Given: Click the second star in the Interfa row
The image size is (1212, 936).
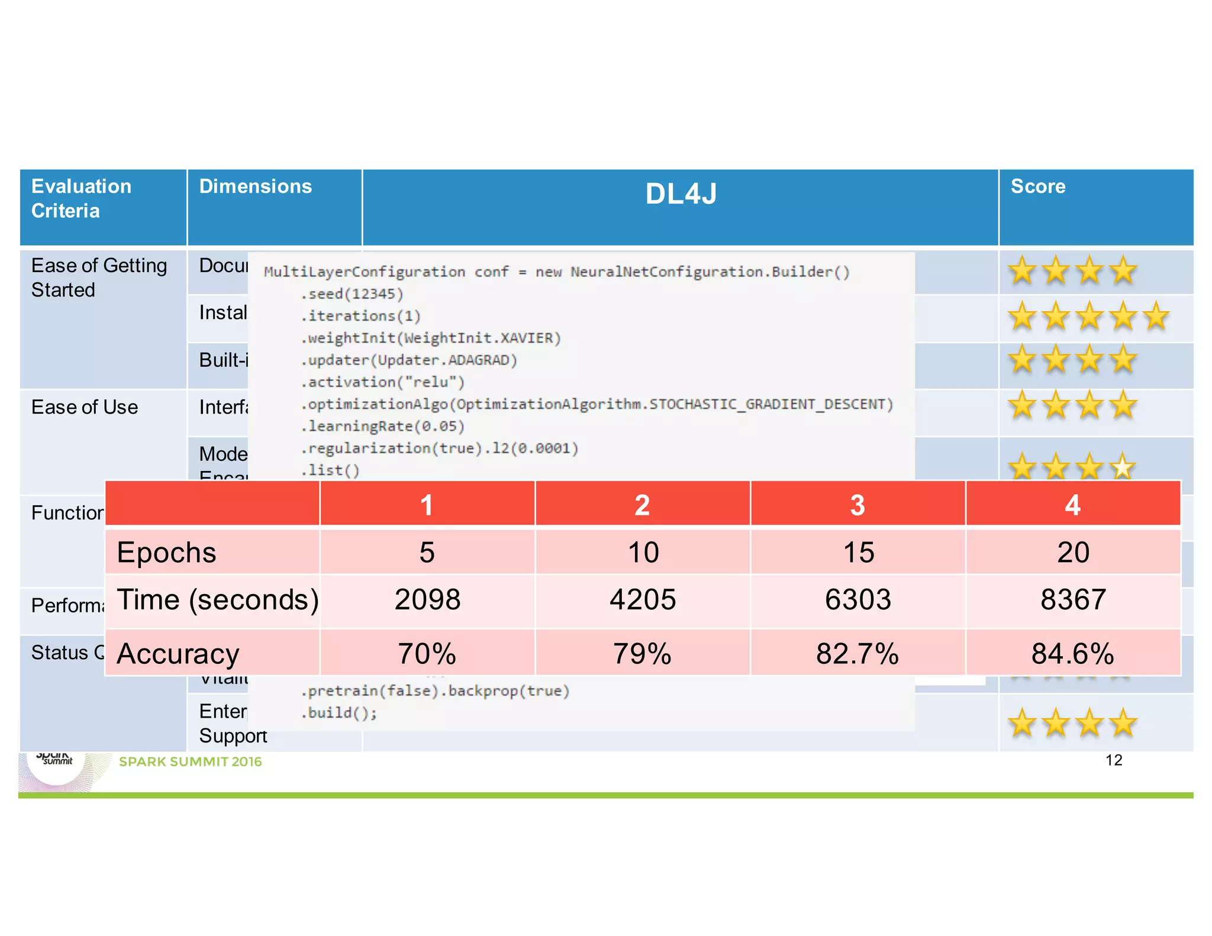Looking at the screenshot, I should tap(1056, 405).
